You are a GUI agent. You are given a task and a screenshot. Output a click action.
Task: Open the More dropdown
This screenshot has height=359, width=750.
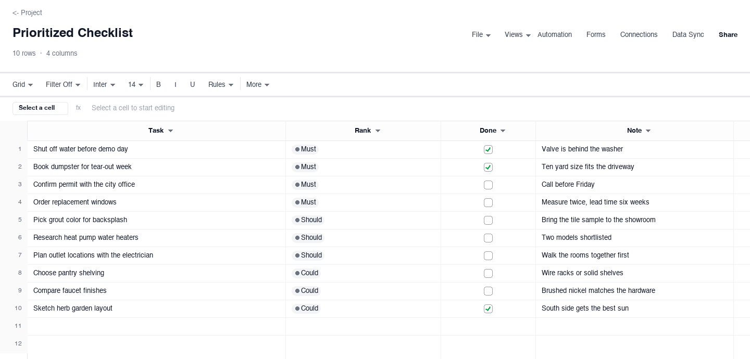pos(258,84)
